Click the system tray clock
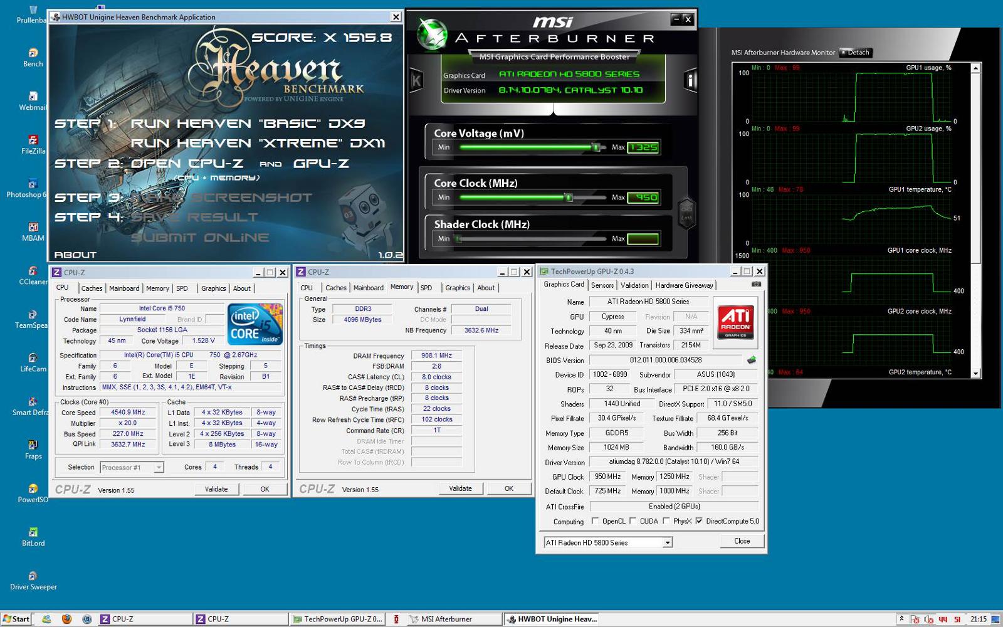 [978, 619]
